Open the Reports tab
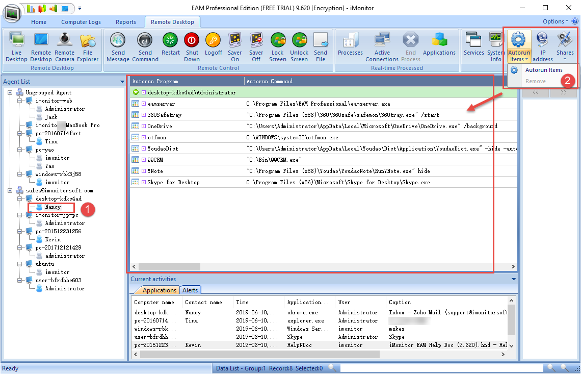The image size is (581, 374). pyautogui.click(x=125, y=22)
